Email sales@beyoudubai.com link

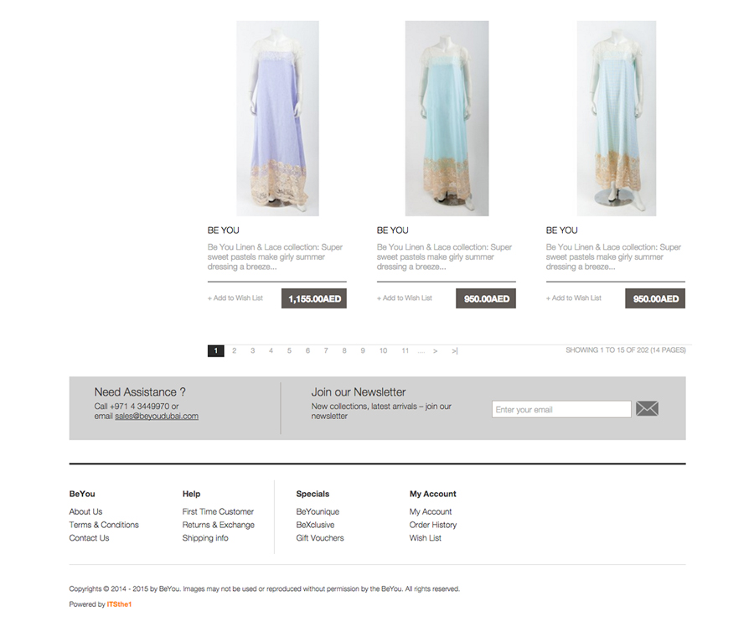click(157, 416)
